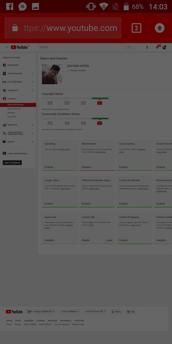Tap the padlock secure site icon
The width and height of the screenshot is (172, 344).
(x=15, y=28)
